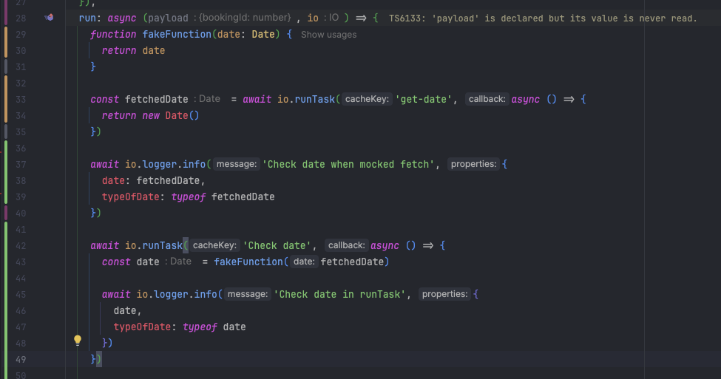Click the 'Check date when mocked fetch' string
This screenshot has width=721, height=379.
(348, 165)
